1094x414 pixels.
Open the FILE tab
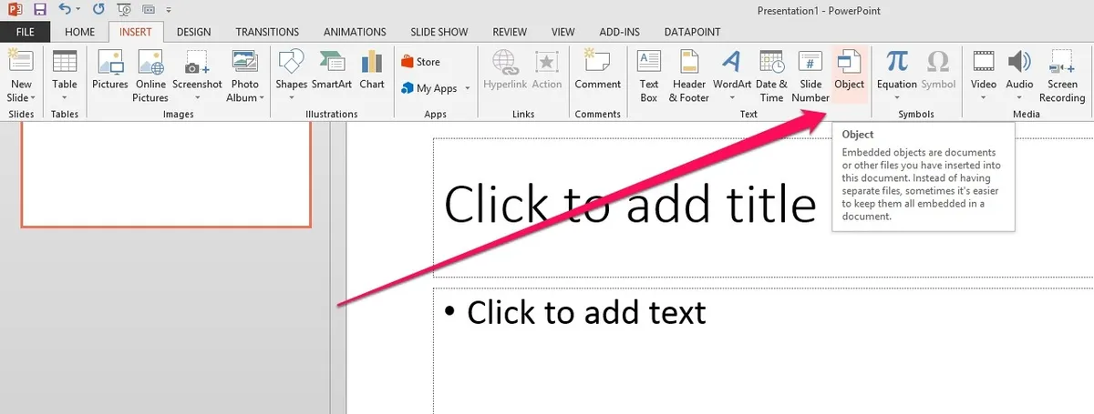point(26,32)
